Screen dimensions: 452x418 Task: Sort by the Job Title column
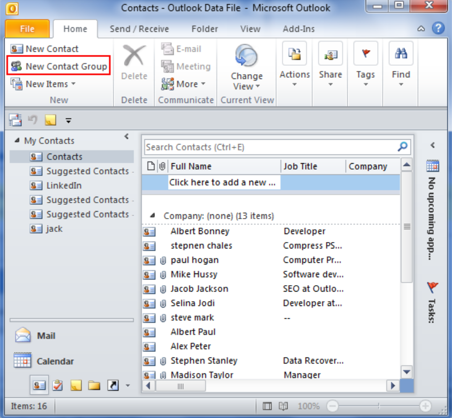313,166
